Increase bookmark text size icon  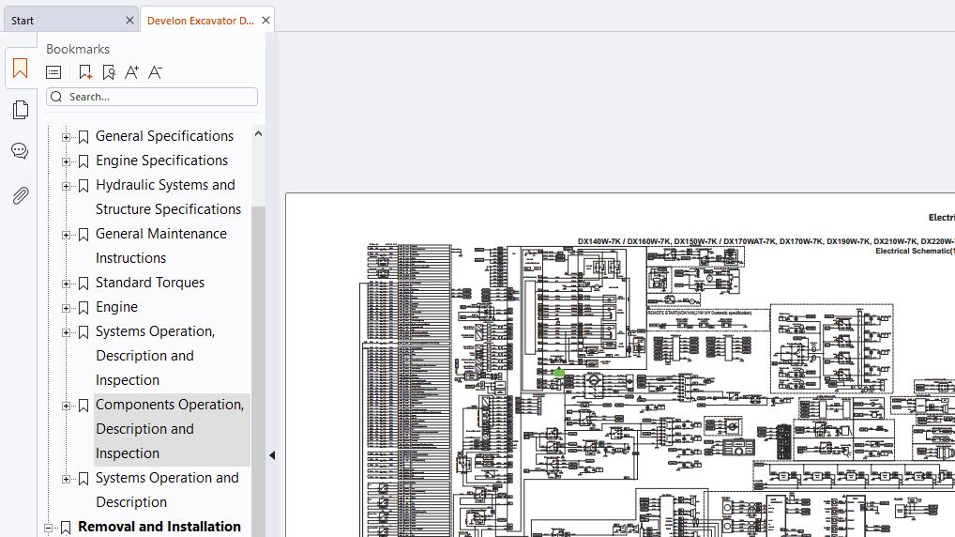point(131,72)
